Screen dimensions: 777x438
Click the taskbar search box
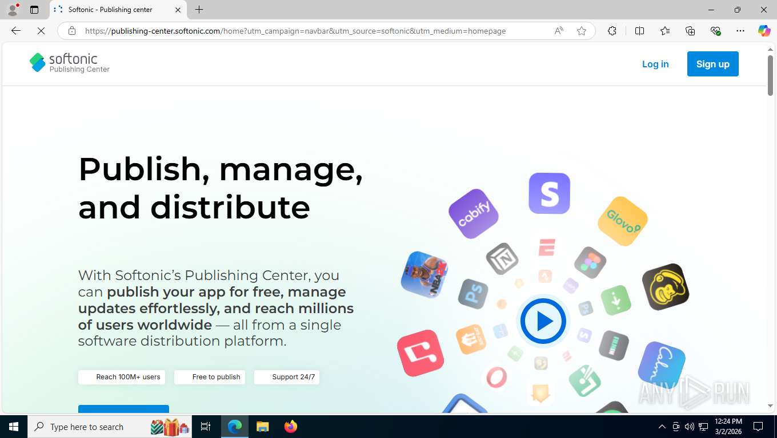click(x=110, y=427)
